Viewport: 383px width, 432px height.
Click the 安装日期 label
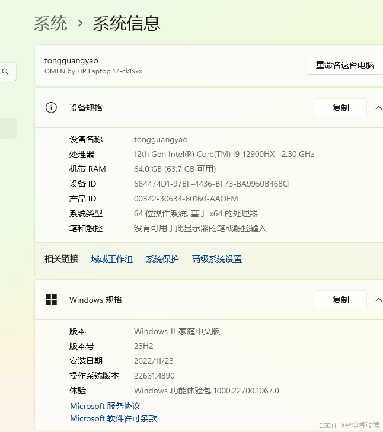86,361
